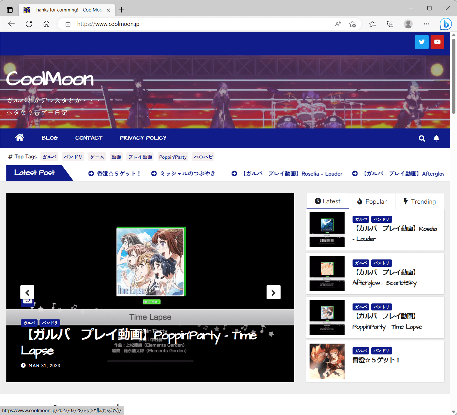Switch to the Trending tab

click(x=420, y=201)
